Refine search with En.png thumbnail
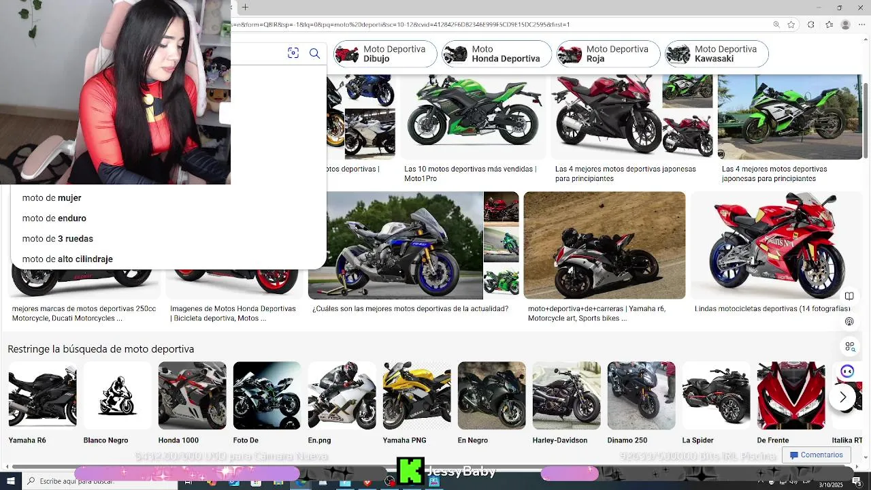The width and height of the screenshot is (871, 490). point(342,395)
